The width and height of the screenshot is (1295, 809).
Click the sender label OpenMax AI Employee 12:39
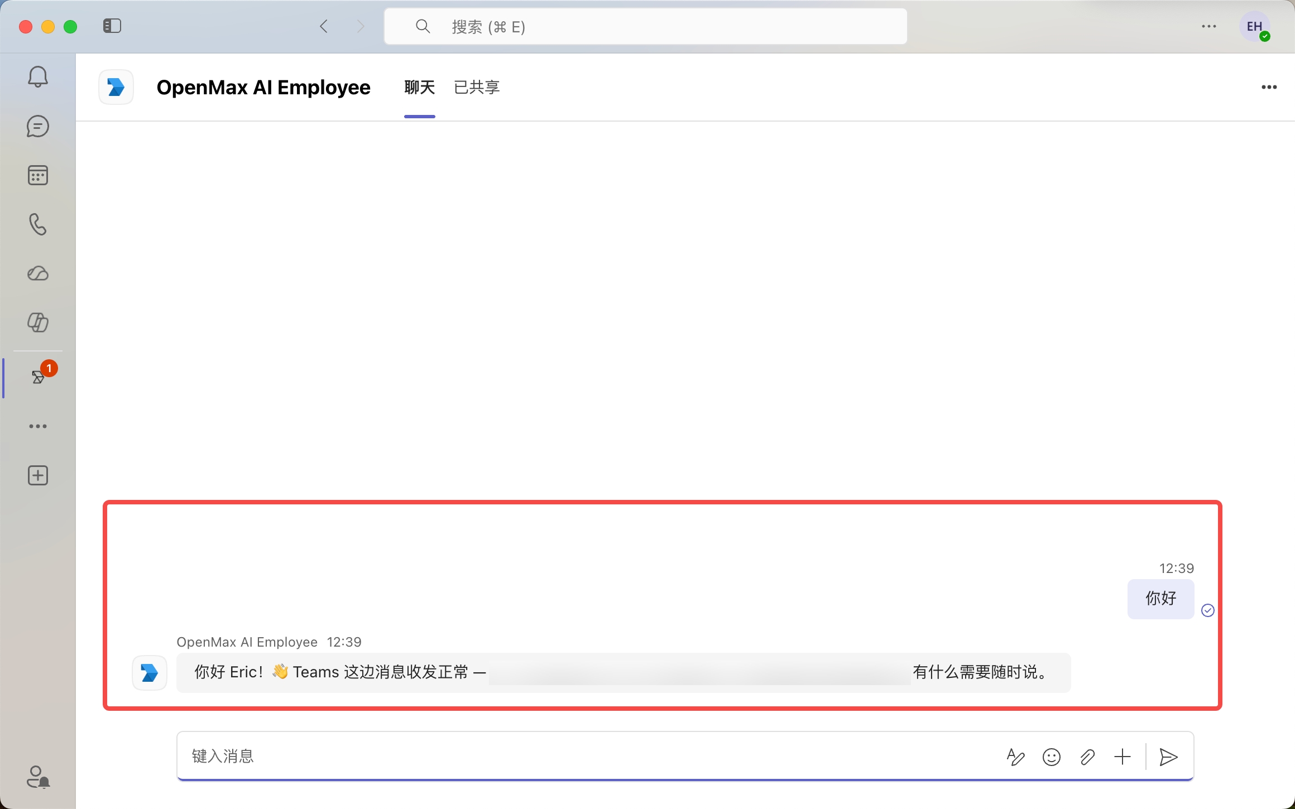coord(269,642)
